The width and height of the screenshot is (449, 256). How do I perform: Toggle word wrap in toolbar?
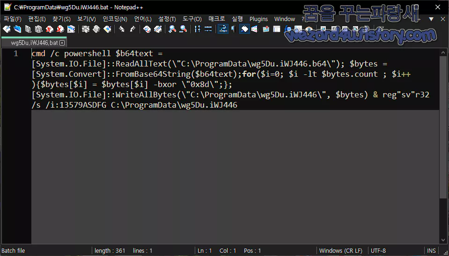(x=223, y=29)
